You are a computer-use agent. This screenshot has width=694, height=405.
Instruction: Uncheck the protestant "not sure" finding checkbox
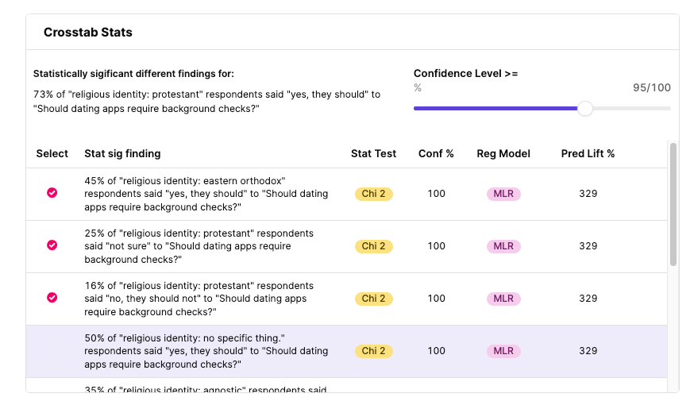tap(52, 246)
